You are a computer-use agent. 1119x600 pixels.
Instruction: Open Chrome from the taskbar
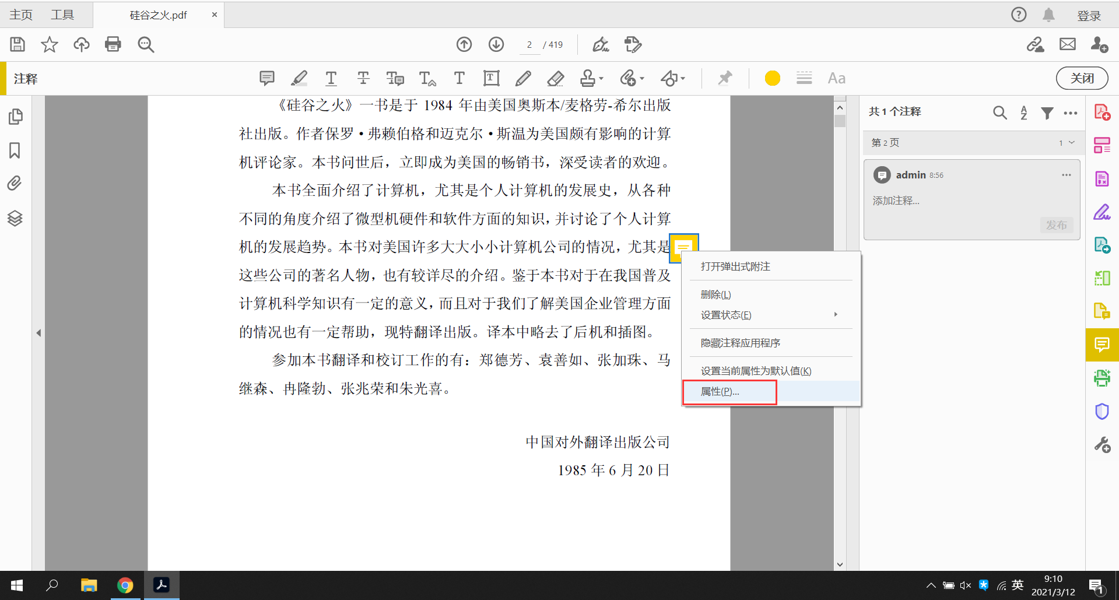click(125, 585)
